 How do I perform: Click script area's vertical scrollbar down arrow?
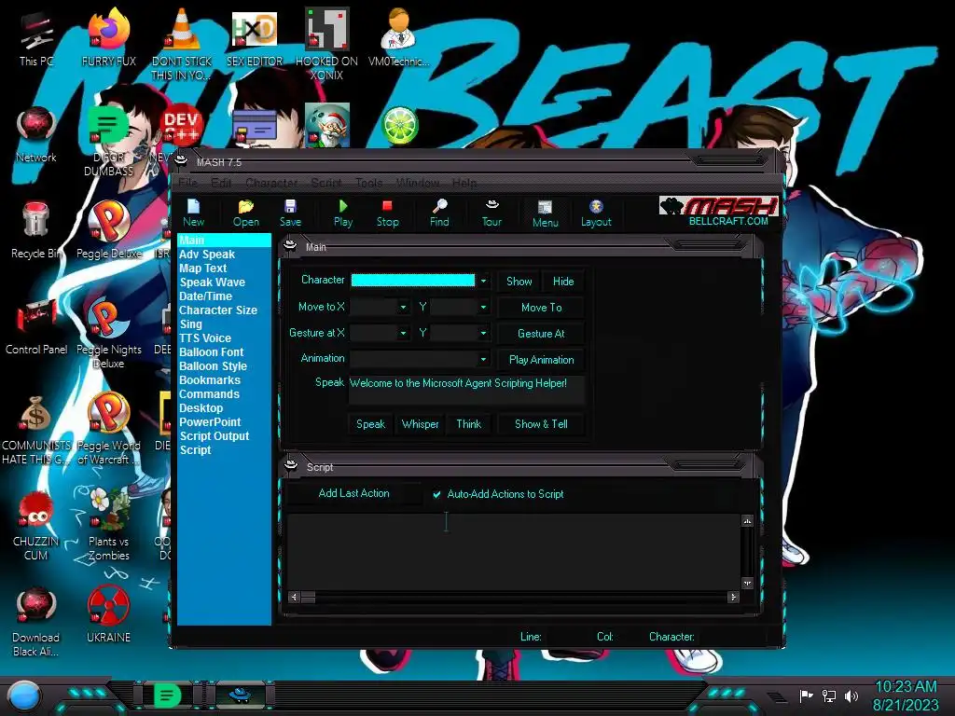(747, 584)
